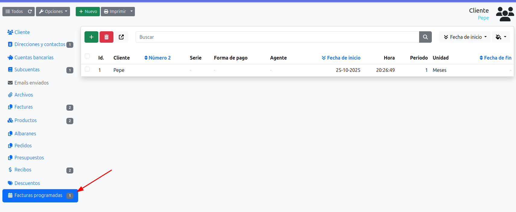This screenshot has height=212, width=516.
Task: Click the Cliente users icon at top right
Action: coord(505,14)
